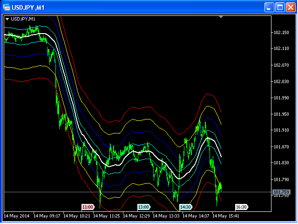Click the 102.070 price scale value

pos(281,65)
